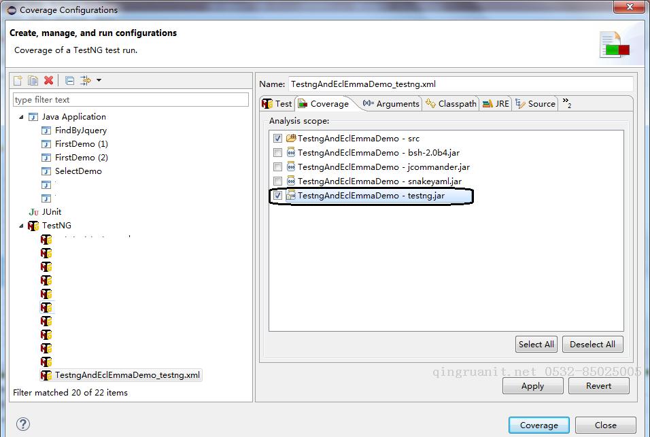
Task: Click the filter launch configurations icon
Action: [x=86, y=80]
